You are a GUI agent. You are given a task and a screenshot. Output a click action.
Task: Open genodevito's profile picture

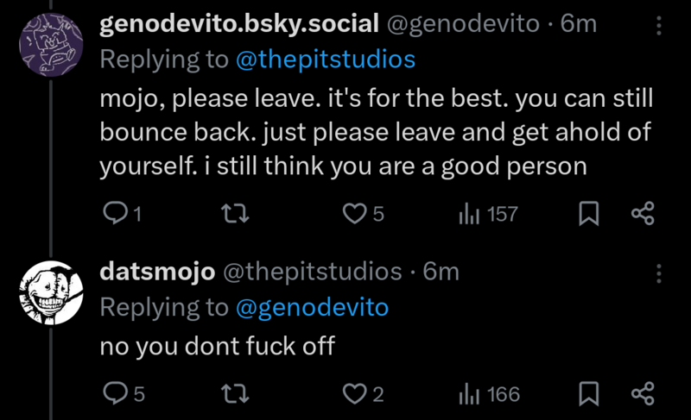point(50,43)
